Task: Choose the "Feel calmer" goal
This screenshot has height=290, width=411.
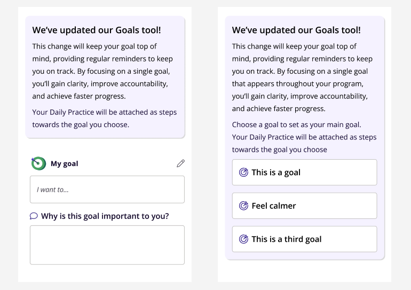Action: click(x=305, y=206)
